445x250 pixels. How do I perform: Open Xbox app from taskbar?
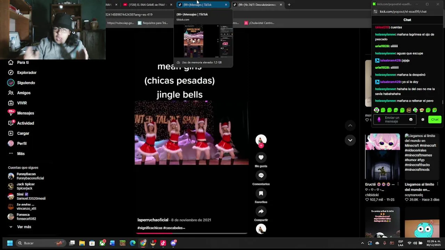click(102, 243)
